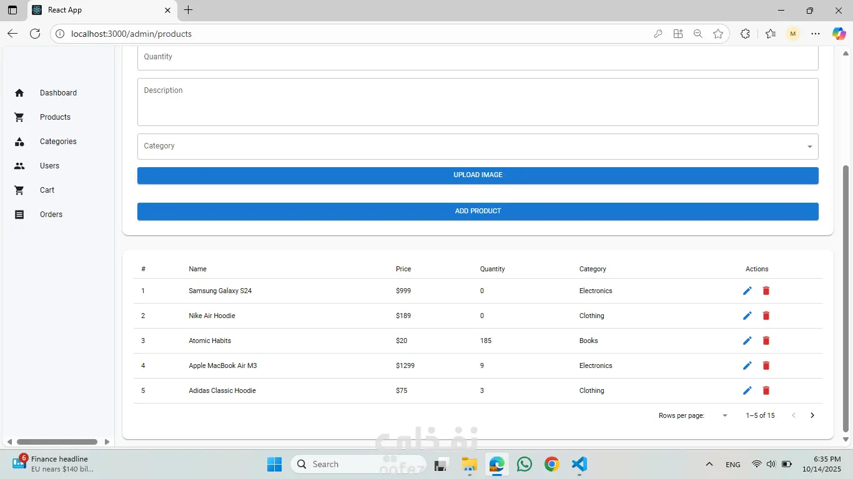This screenshot has height=479, width=853.
Task: Delete the Adidas Classic Hoodie product
Action: tap(766, 390)
